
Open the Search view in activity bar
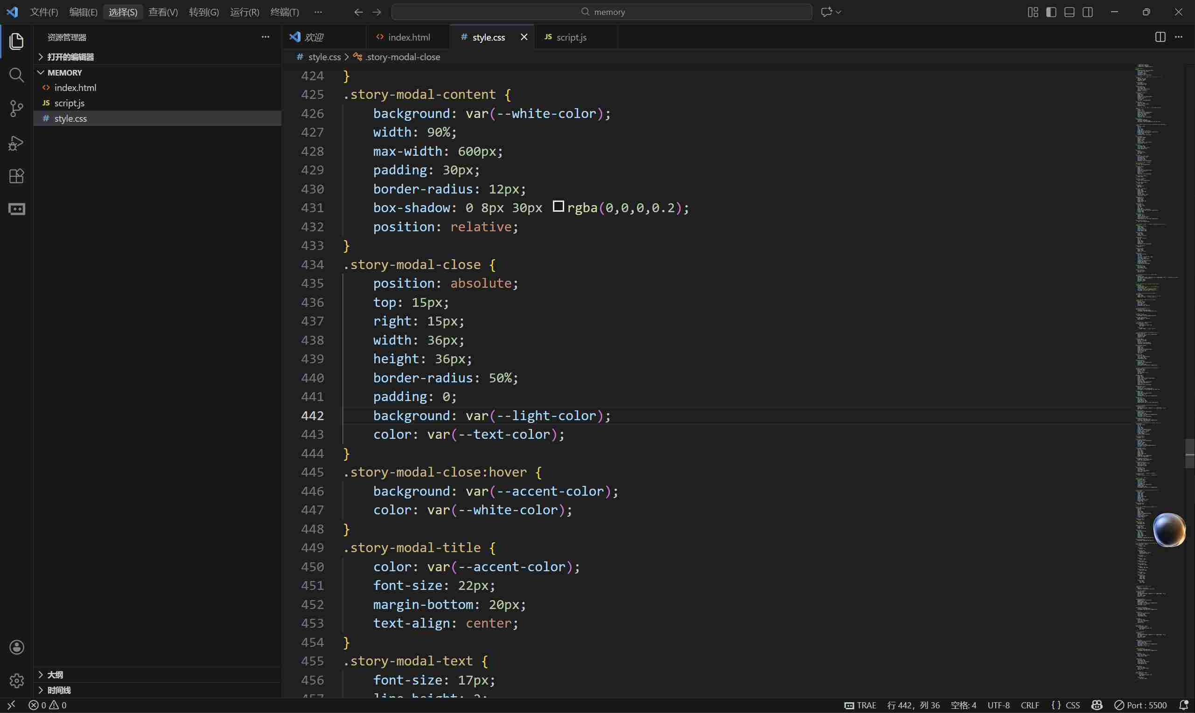(x=16, y=75)
